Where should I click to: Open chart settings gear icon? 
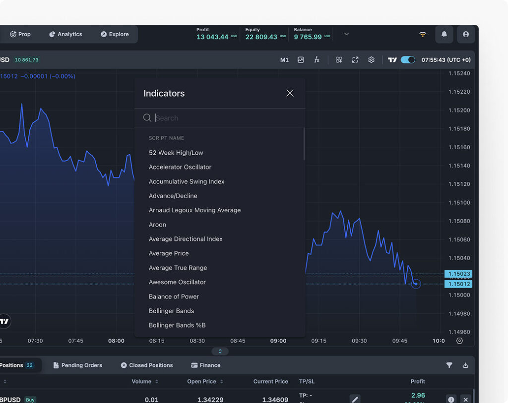[371, 59]
